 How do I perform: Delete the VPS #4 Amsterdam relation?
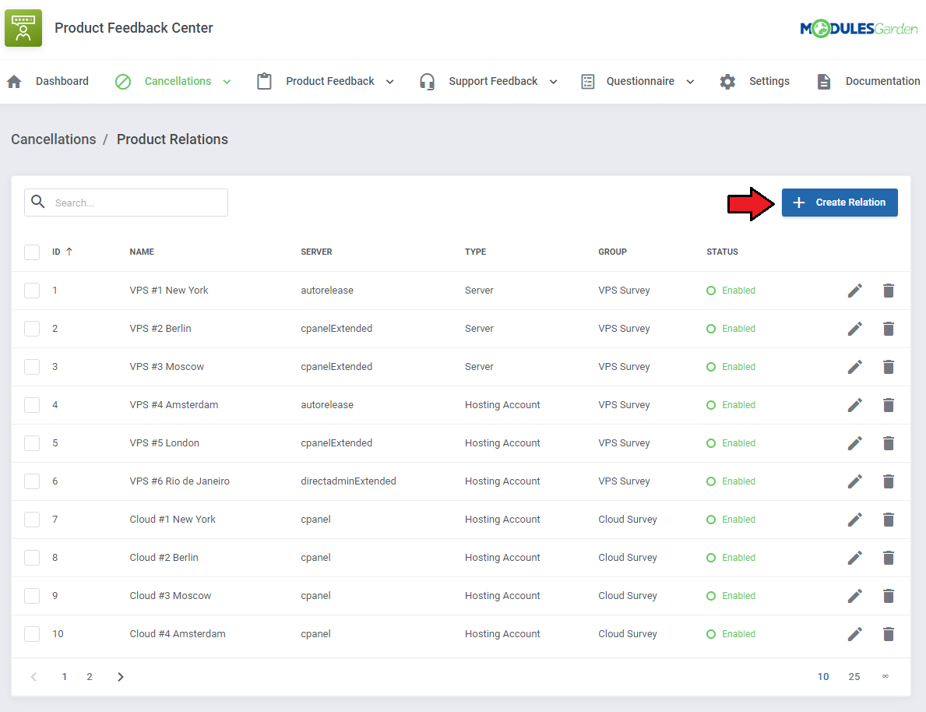click(888, 405)
